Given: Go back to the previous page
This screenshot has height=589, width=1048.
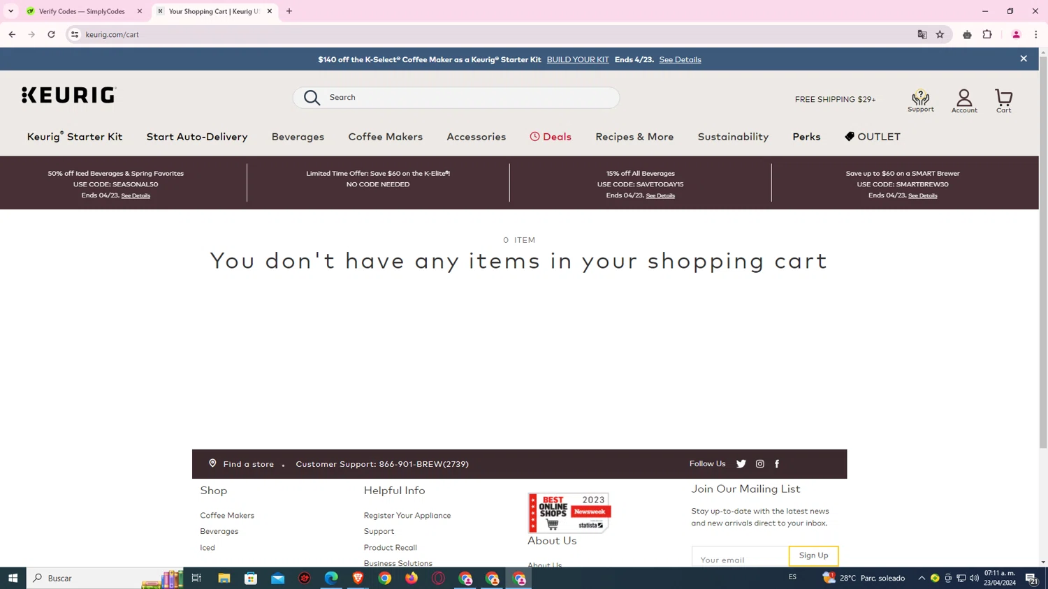Looking at the screenshot, I should click(12, 34).
